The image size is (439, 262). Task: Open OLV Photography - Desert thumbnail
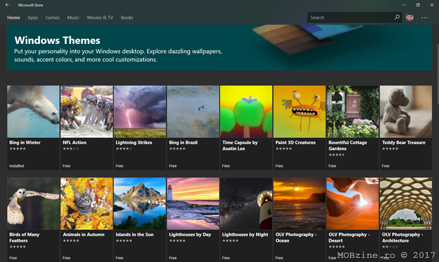(352, 204)
